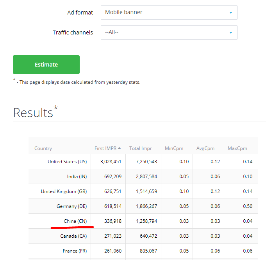The image size is (266, 260).
Task: Click the United States 3,028,451 value
Action: click(x=111, y=162)
